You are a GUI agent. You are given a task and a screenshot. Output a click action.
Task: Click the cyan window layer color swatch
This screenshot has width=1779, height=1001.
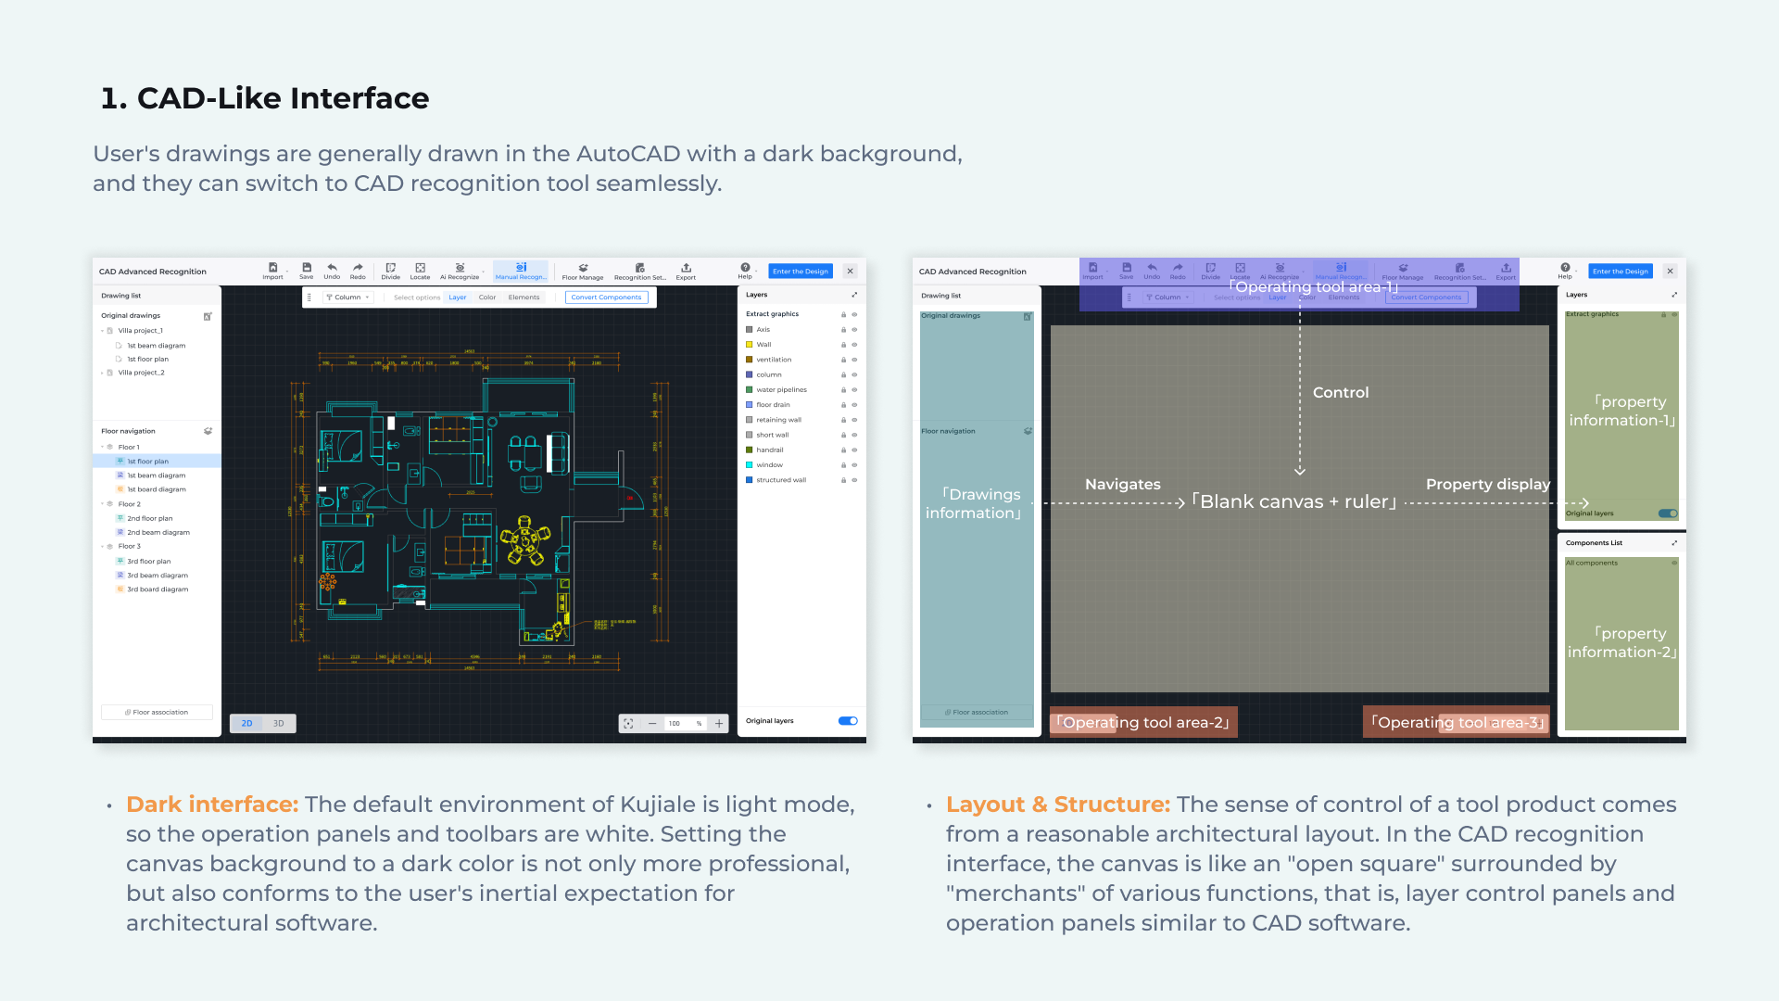[x=749, y=465]
